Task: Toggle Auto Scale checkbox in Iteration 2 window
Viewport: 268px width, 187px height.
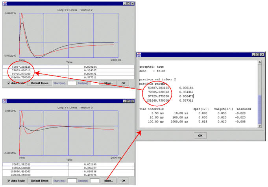Action: 9,83
